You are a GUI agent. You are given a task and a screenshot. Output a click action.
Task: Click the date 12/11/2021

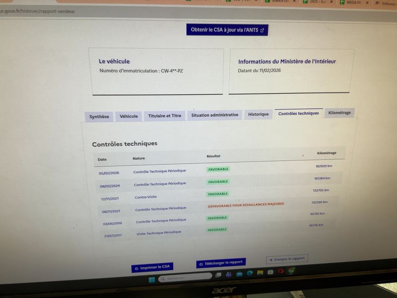[x=110, y=199]
